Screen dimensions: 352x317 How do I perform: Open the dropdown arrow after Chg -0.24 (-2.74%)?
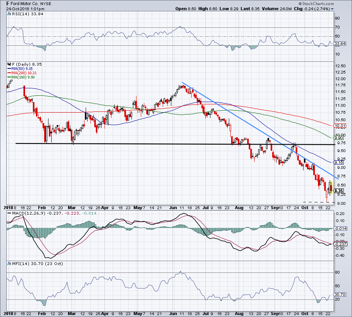coord(332,9)
